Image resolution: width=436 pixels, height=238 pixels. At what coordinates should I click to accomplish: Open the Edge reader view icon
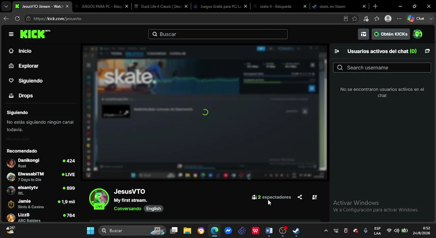point(346,19)
